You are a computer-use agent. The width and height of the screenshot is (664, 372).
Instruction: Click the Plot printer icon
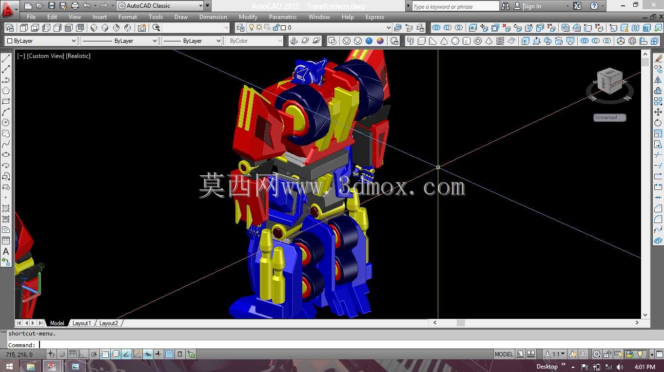coord(75,6)
